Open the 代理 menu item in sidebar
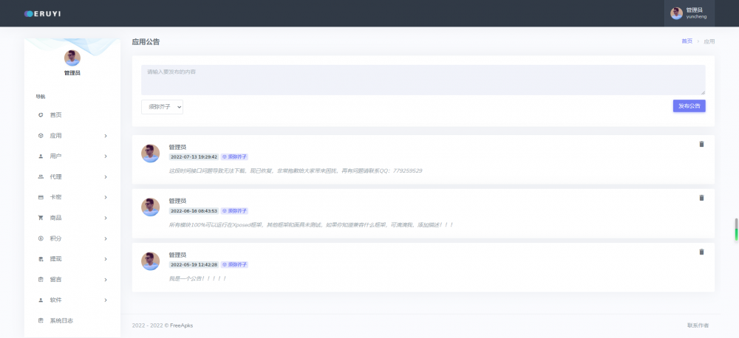The image size is (739, 338). pyautogui.click(x=55, y=177)
